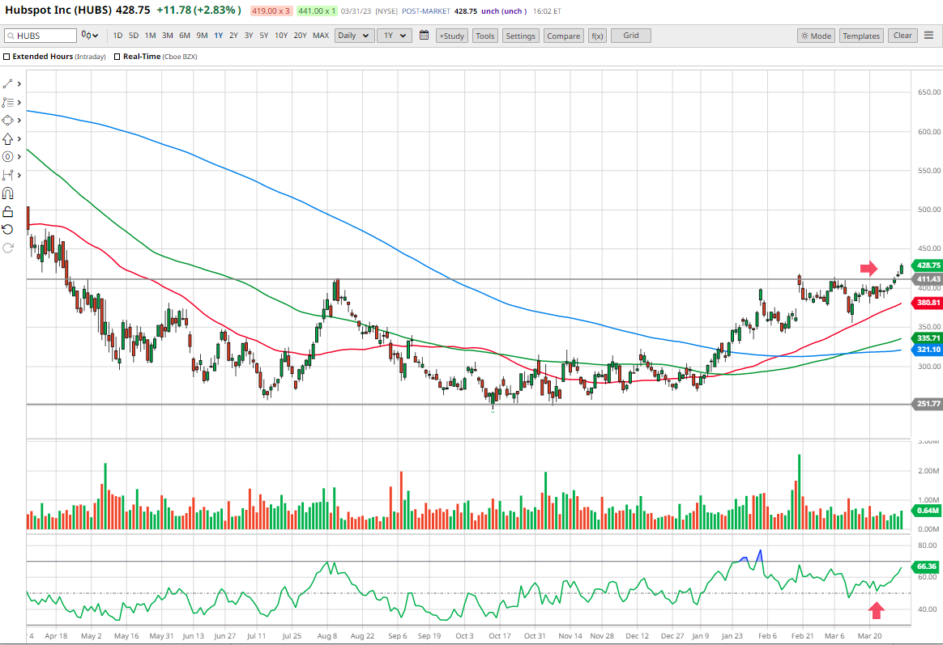Screen dimensions: 943x645
Task: Click the red 380.81 moving average tag
Action: pyautogui.click(x=927, y=303)
